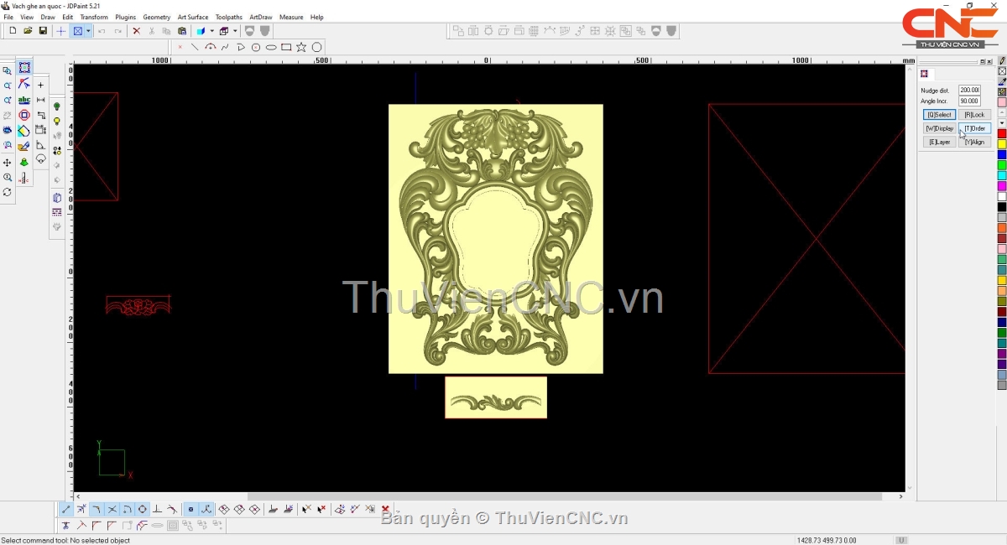
Task: Toggle endpoint snap in bottom toolbar
Action: [66, 509]
